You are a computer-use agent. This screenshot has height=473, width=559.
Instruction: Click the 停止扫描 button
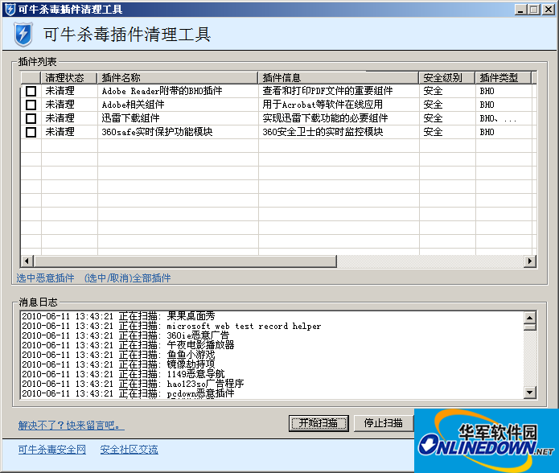384,423
